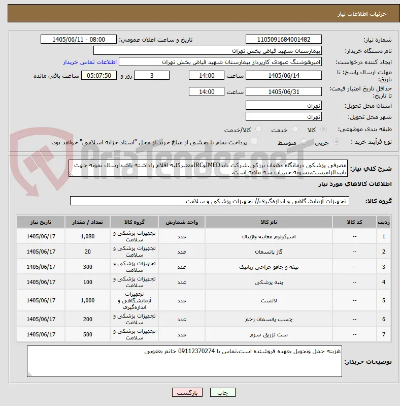
Task: Click the remaining time field 05:07:50
Action: coord(99,76)
